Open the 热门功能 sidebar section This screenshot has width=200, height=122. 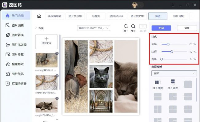click(16, 16)
